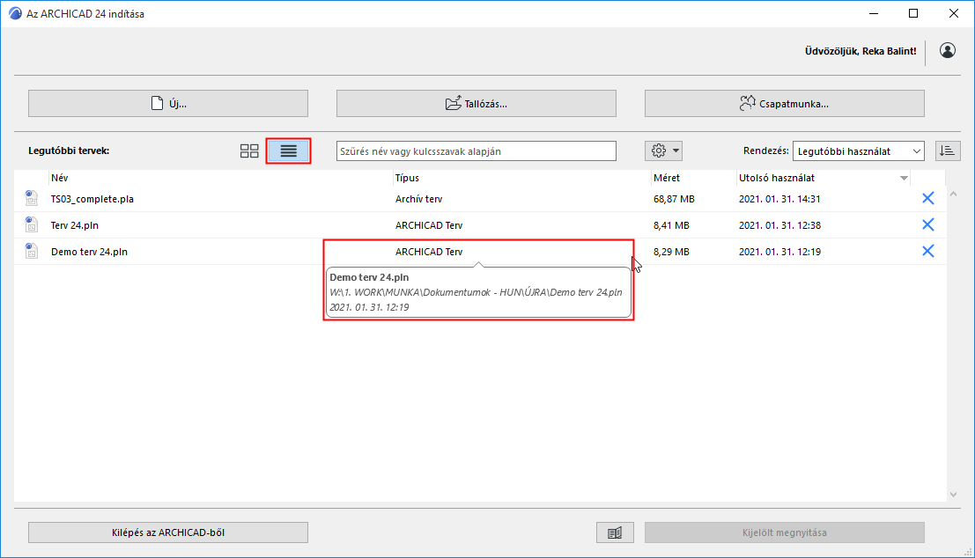Image resolution: width=975 pixels, height=558 pixels.
Task: Click the Archív terv type cell
Action: (418, 199)
